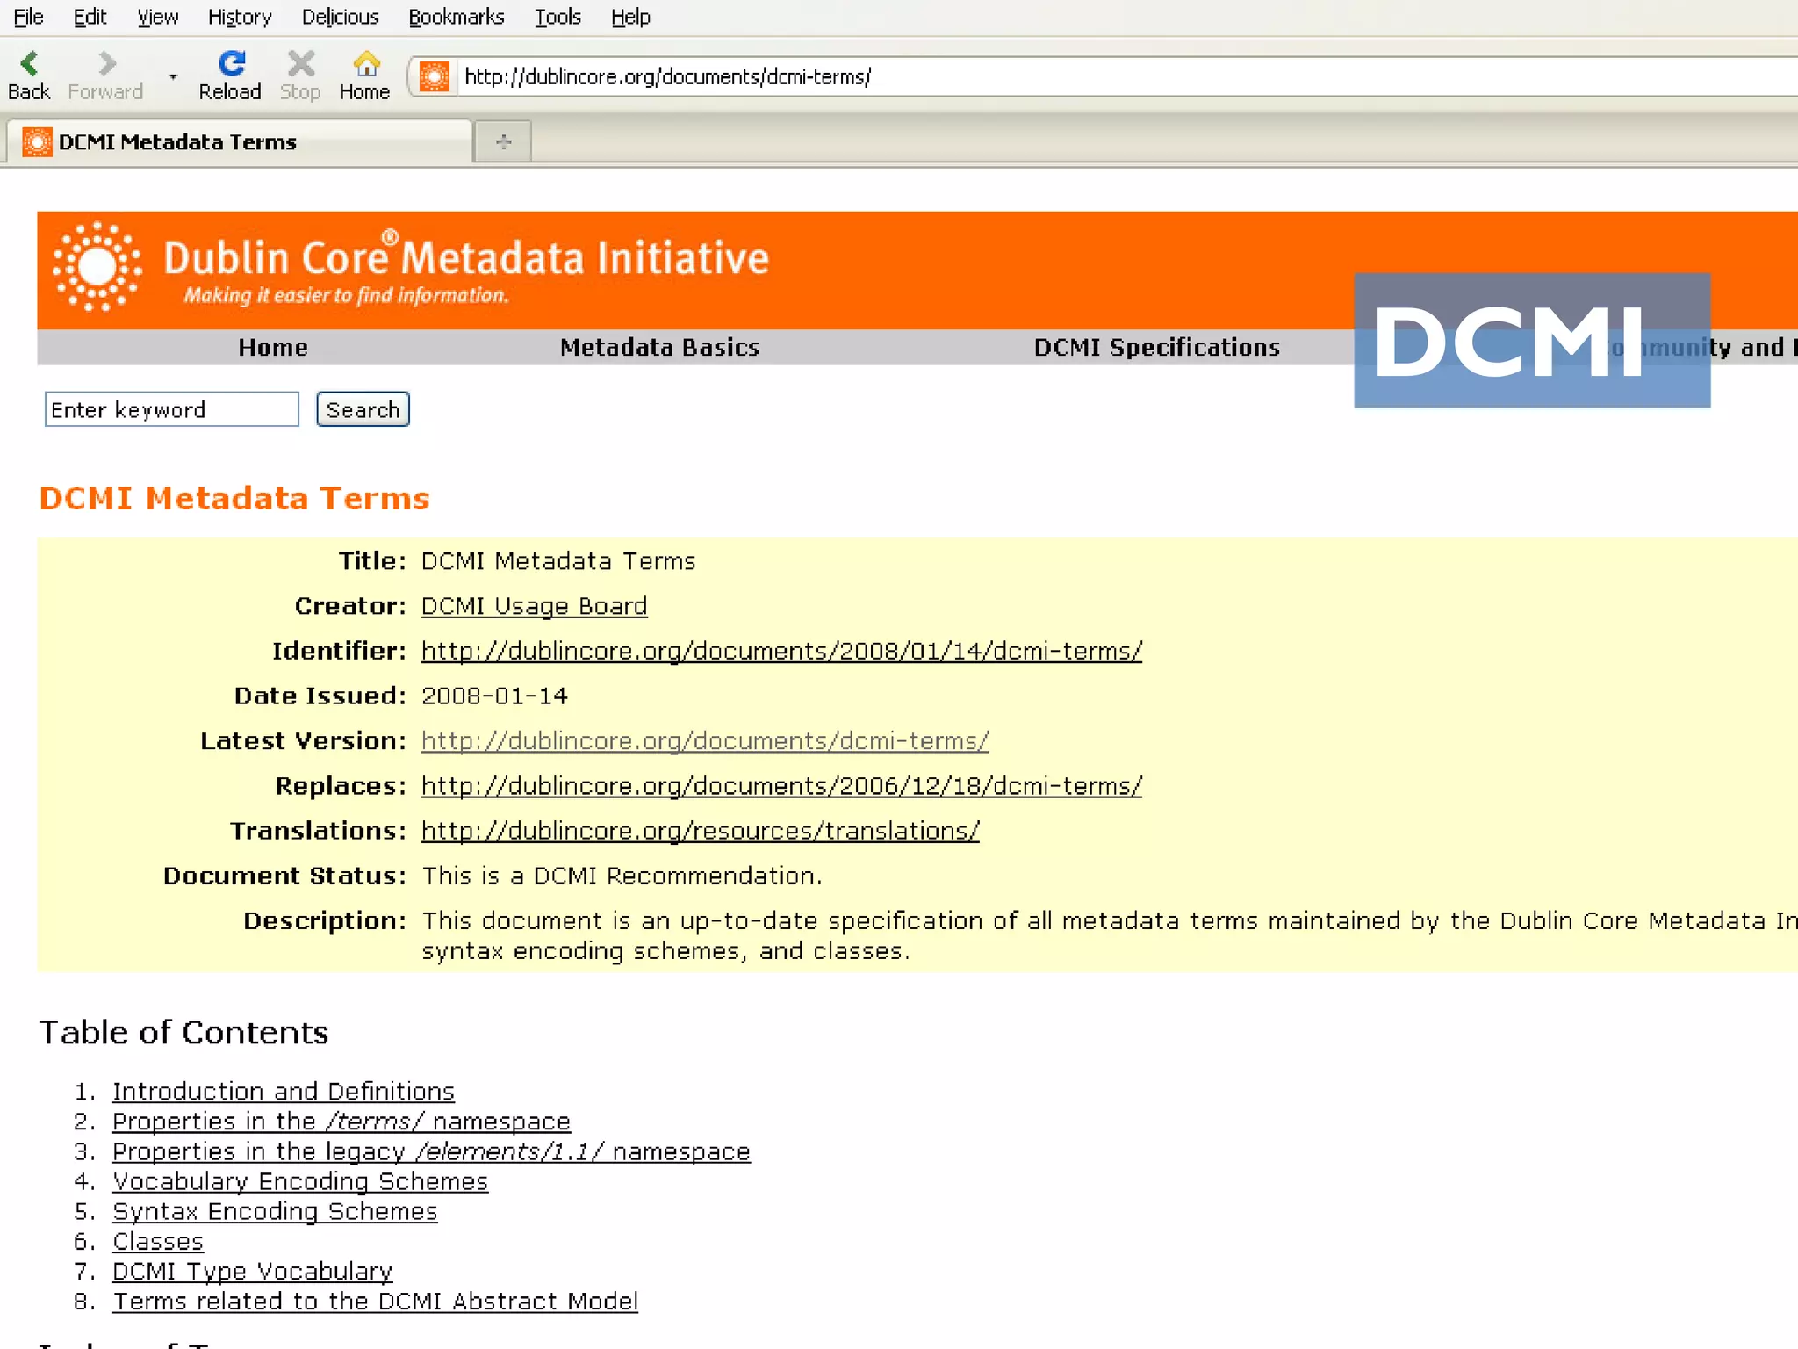Select the DCMI Metadata Terms tab

click(239, 141)
